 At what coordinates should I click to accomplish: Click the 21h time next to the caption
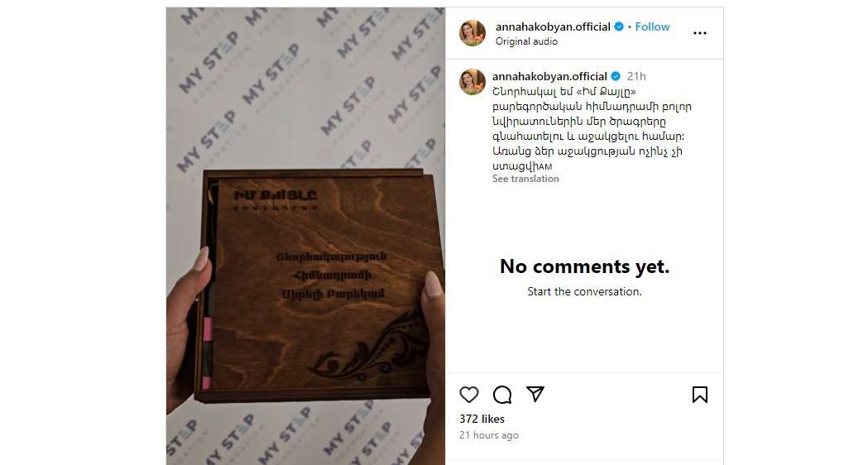[636, 76]
